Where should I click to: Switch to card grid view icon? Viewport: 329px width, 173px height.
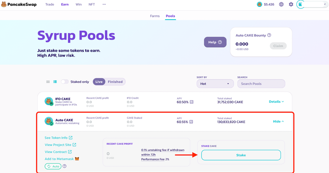48,82
